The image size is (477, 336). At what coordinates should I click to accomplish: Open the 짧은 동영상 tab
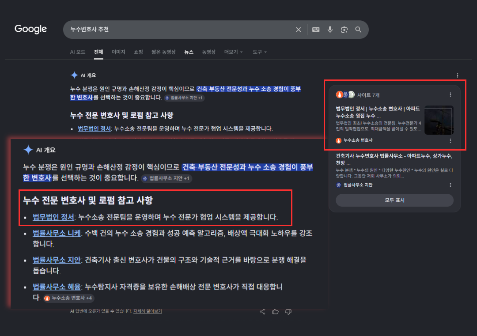coord(164,52)
